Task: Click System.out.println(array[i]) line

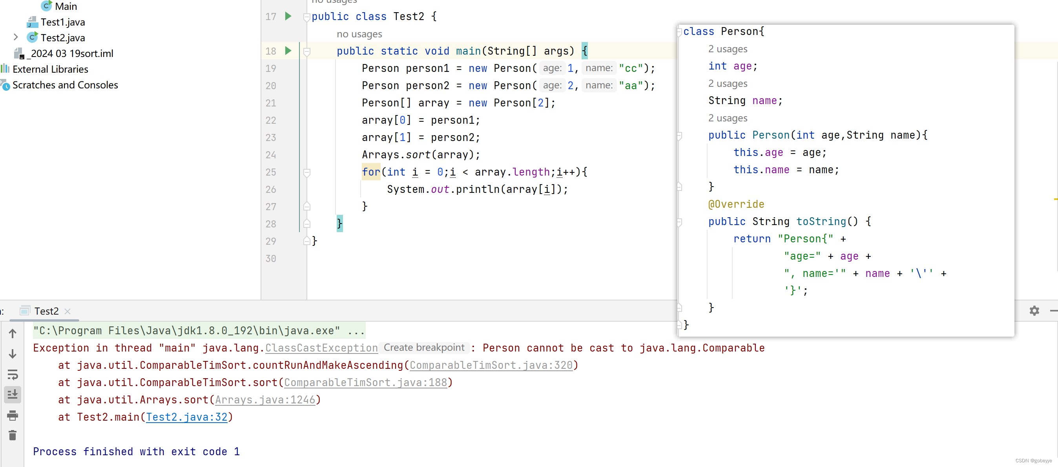Action: click(477, 189)
